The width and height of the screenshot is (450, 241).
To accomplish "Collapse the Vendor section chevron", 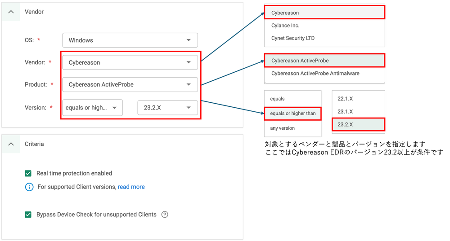I will pyautogui.click(x=11, y=12).
